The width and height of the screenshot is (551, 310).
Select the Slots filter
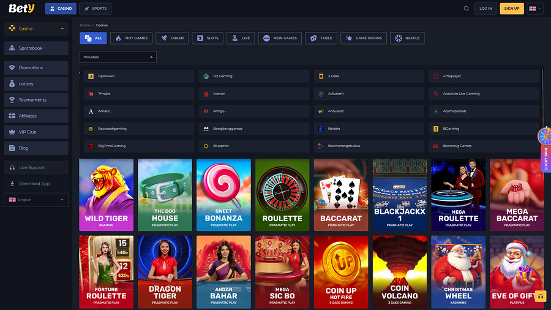click(208, 38)
